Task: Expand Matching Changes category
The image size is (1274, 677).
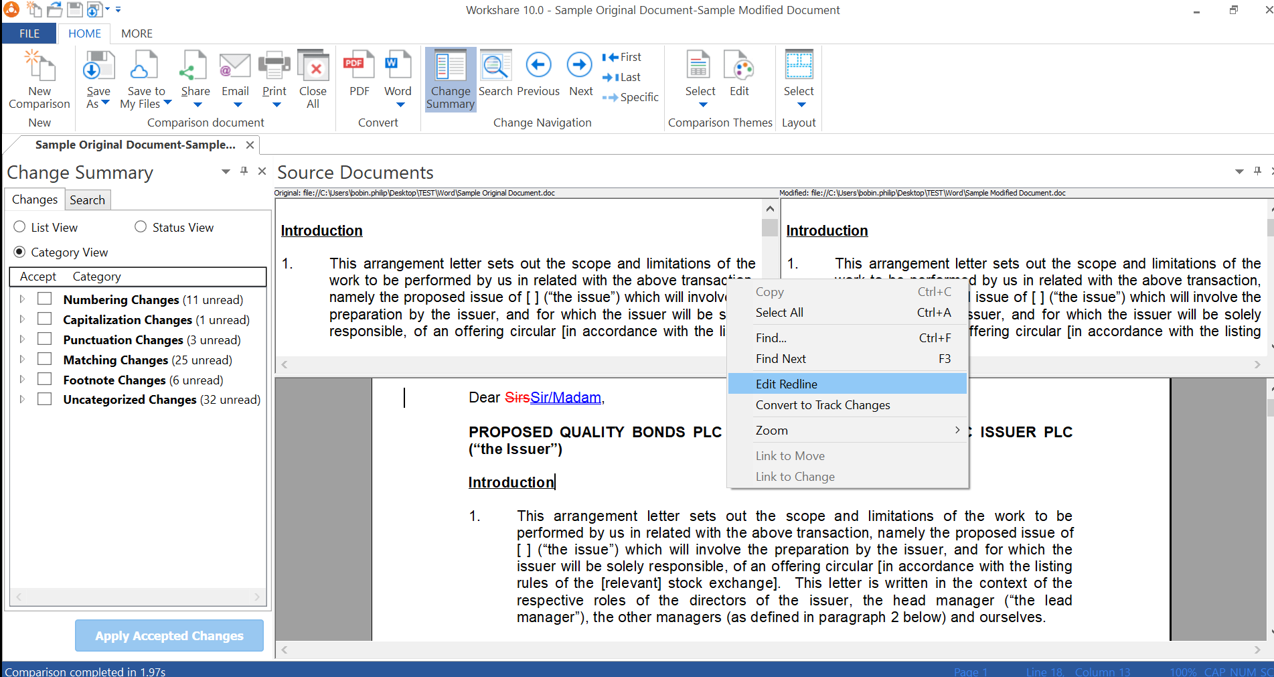Action: tap(22, 360)
